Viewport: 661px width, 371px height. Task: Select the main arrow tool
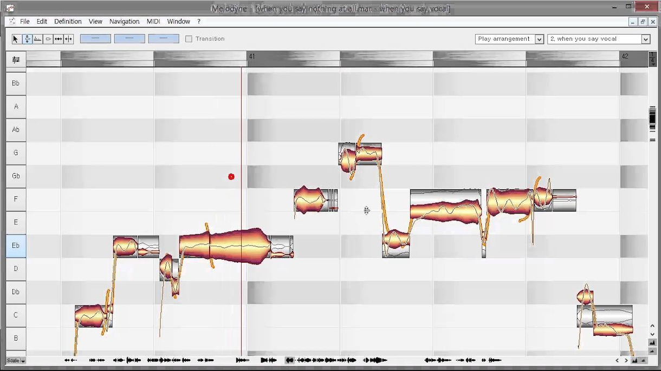[16, 39]
